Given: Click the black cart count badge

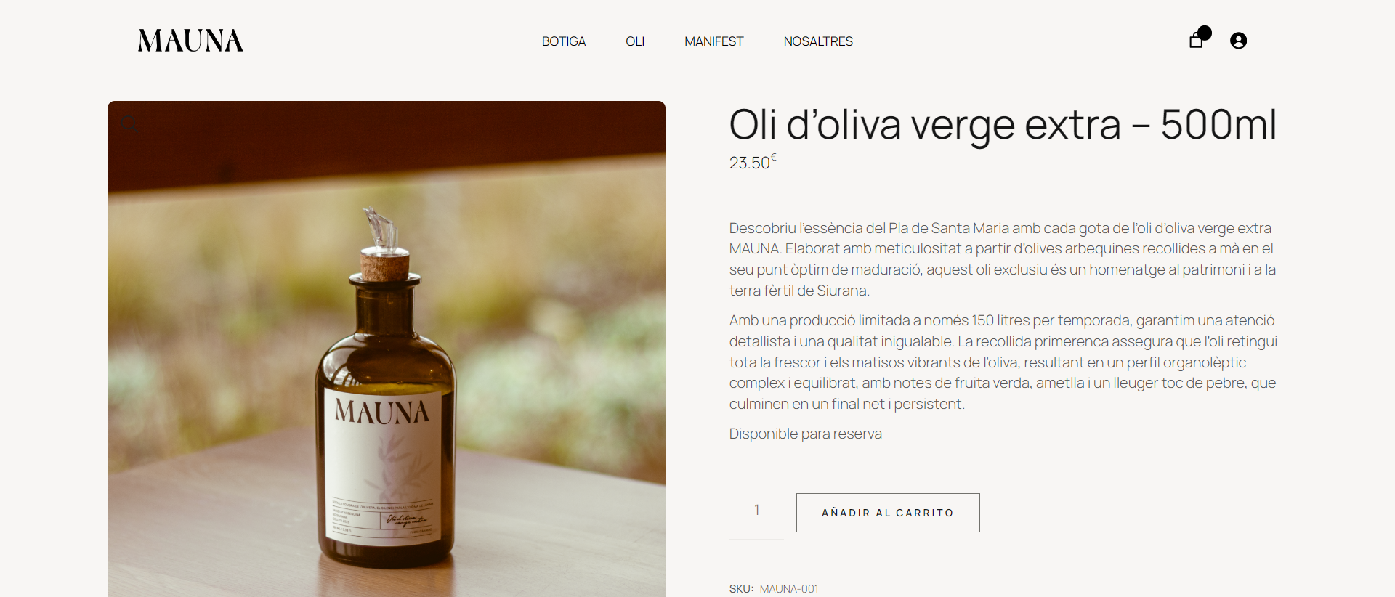Looking at the screenshot, I should click(x=1205, y=33).
